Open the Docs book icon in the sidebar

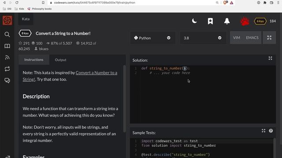[7, 46]
